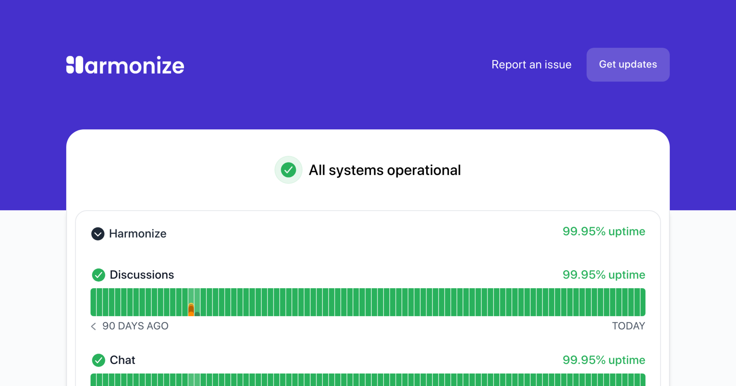Click the orange incident bar in Discussions uptime chart
Image resolution: width=736 pixels, height=386 pixels.
[x=191, y=309]
